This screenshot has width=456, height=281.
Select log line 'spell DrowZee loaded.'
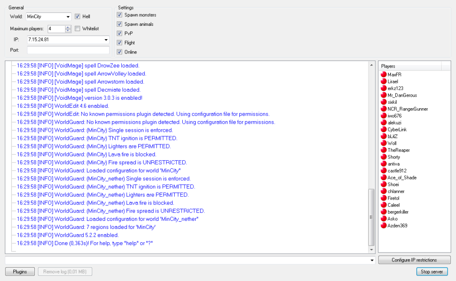point(78,65)
